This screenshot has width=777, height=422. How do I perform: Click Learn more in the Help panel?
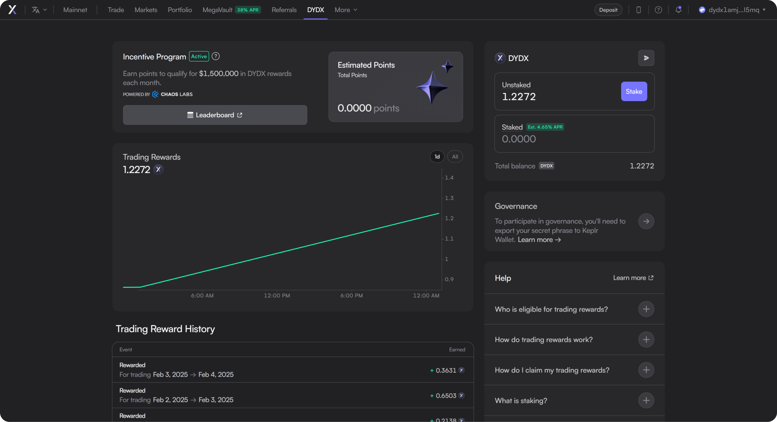[633, 278]
